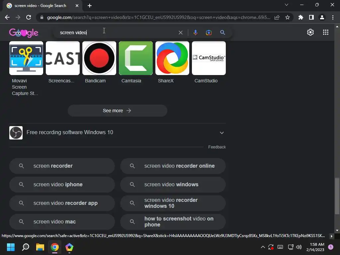340x255 pixels.
Task: Open the ShareX thumbnail
Action: click(x=172, y=58)
